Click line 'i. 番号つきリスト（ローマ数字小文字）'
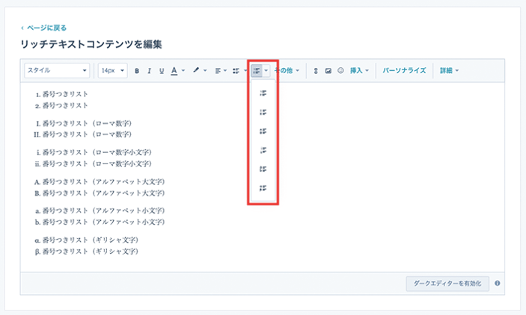The height and width of the screenshot is (315, 526). tap(94, 152)
